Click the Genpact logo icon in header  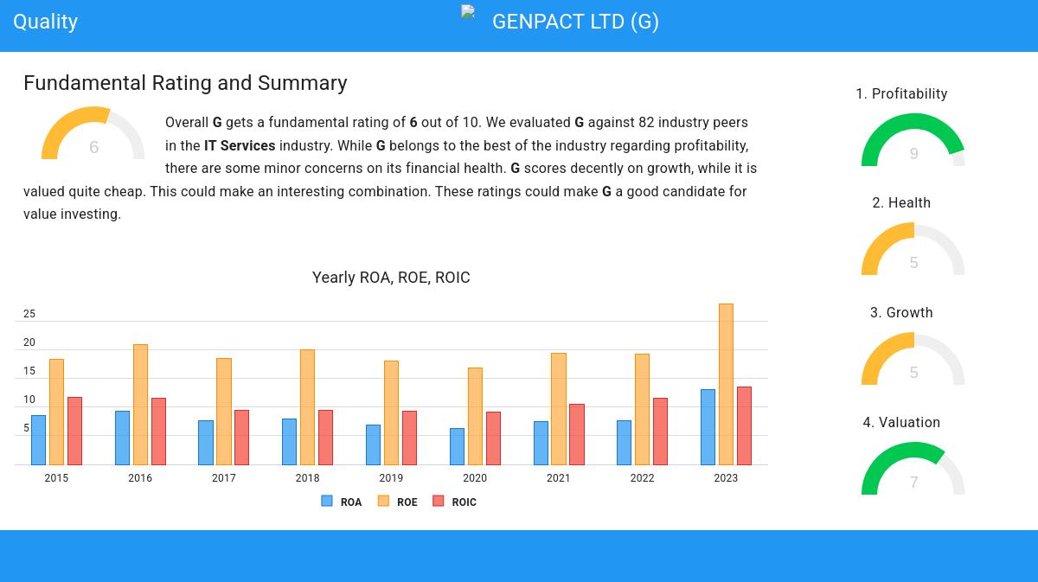[468, 12]
